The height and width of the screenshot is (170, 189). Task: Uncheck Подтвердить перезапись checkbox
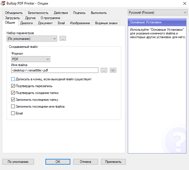[13, 86]
